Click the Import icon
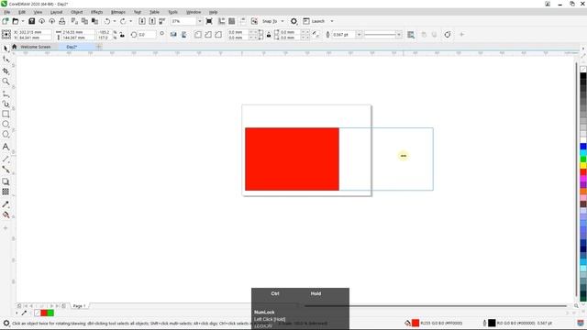Image resolution: width=587 pixels, height=330 pixels. pos(142,21)
